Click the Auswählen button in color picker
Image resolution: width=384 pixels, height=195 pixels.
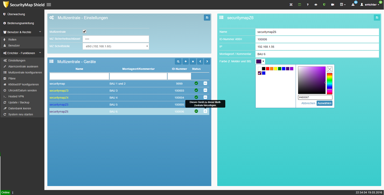coord(324,103)
